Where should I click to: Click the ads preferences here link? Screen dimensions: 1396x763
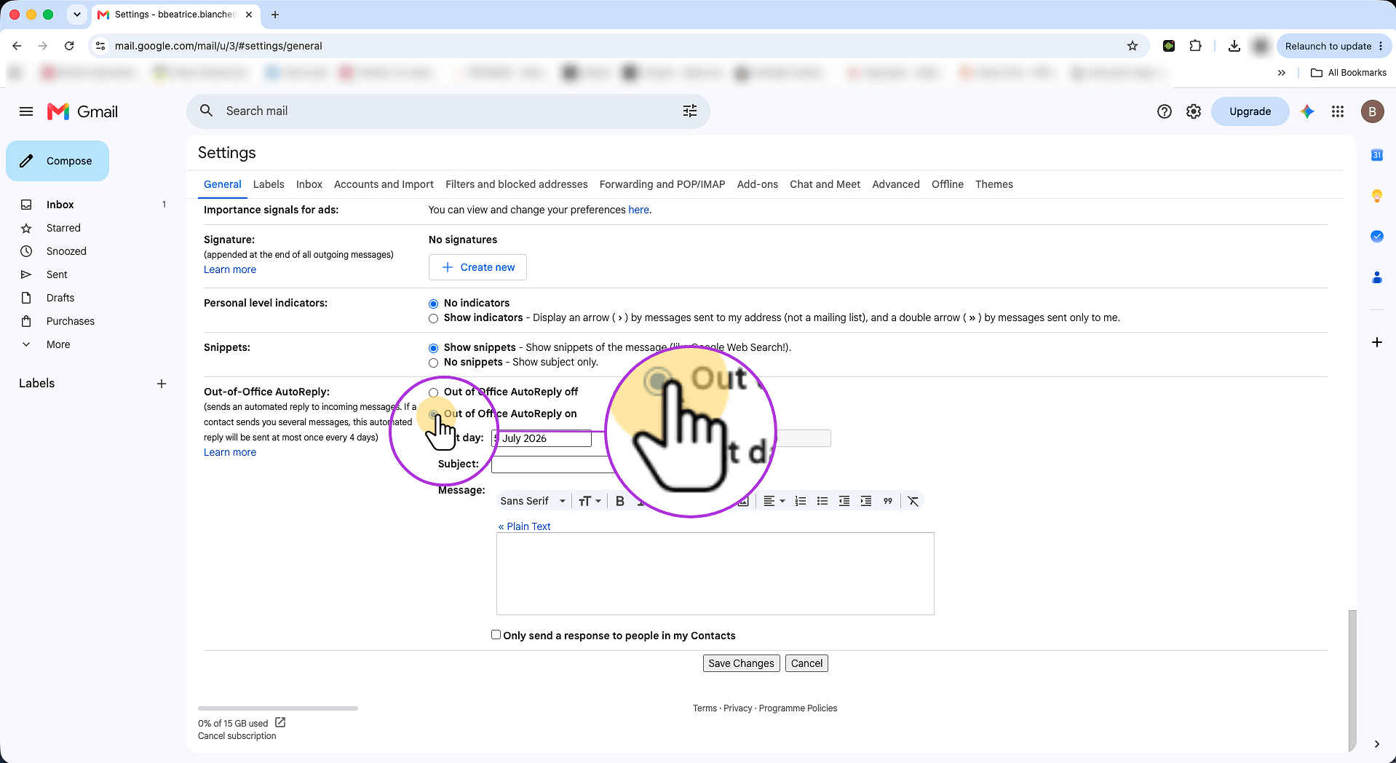pyautogui.click(x=638, y=210)
